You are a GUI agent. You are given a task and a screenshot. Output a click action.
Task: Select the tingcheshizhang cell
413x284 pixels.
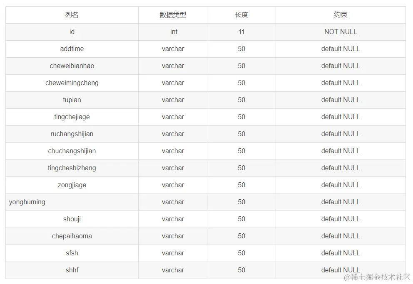click(x=72, y=168)
